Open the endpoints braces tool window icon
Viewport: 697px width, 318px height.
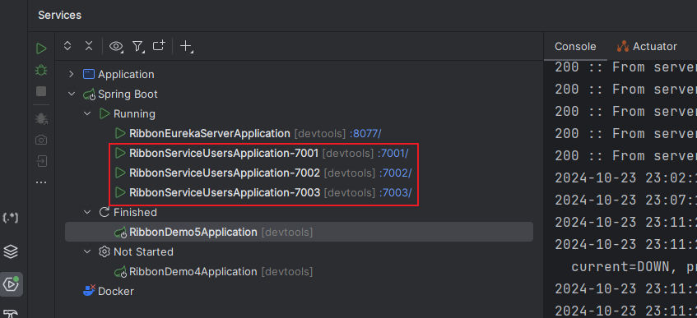point(11,218)
